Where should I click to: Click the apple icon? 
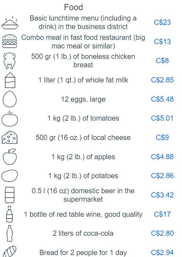(x=10, y=157)
